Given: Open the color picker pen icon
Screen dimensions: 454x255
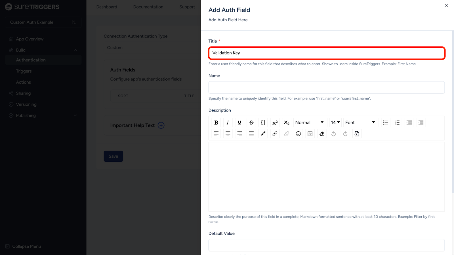Looking at the screenshot, I should point(263,134).
